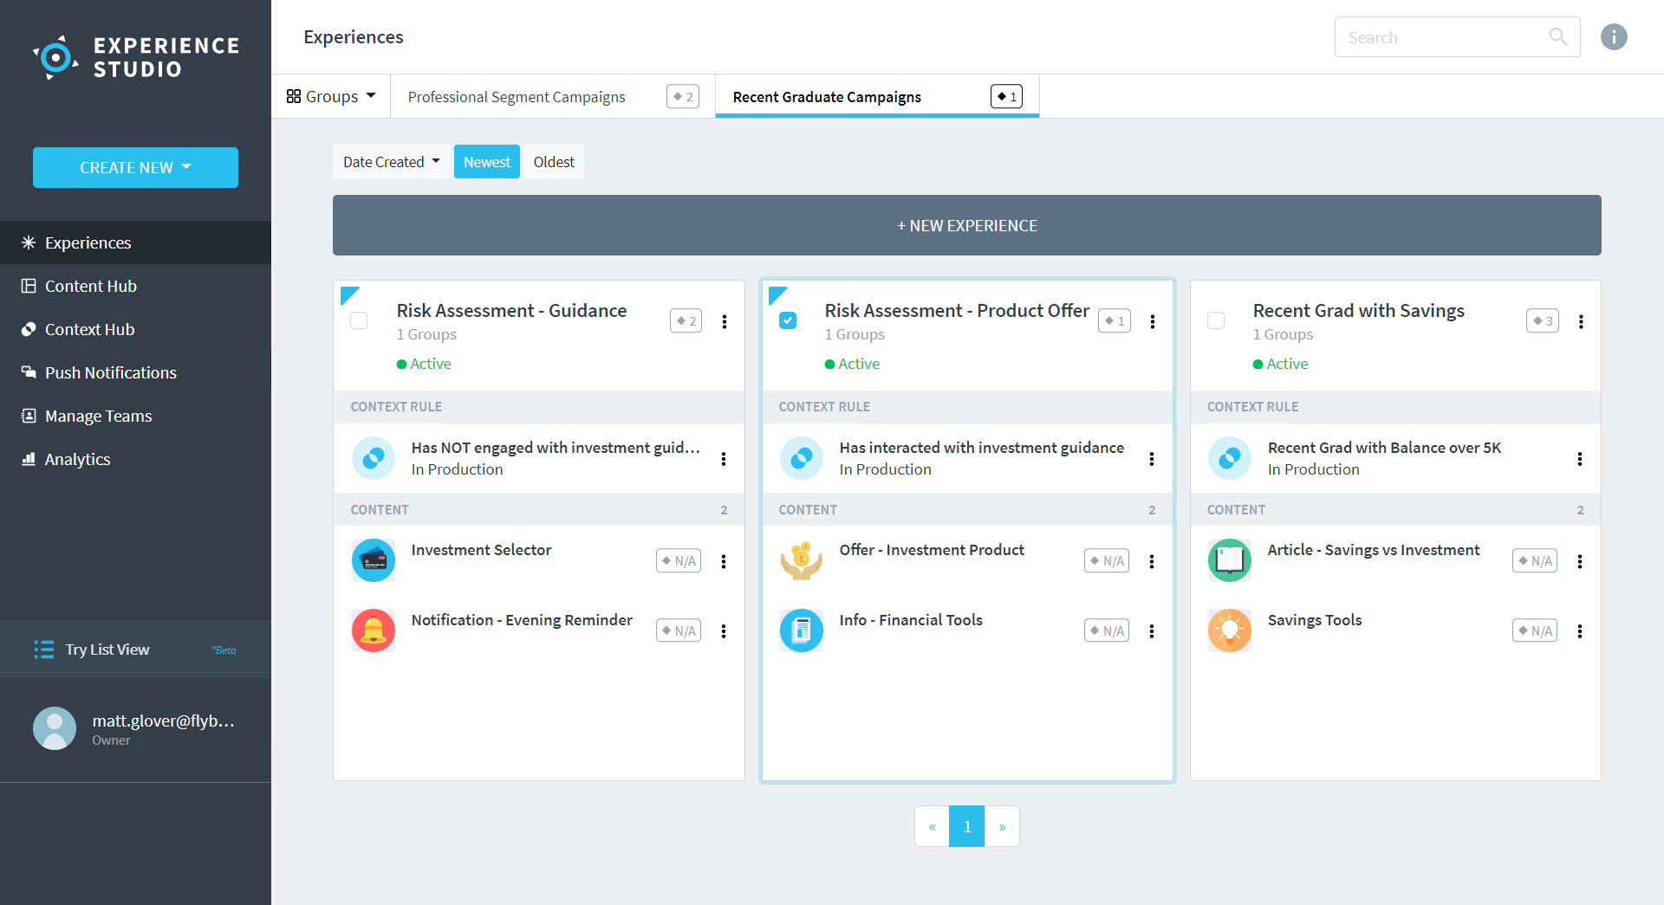
Task: Uncheck the Risk Assessment - Product Offer checkbox
Action: (787, 320)
